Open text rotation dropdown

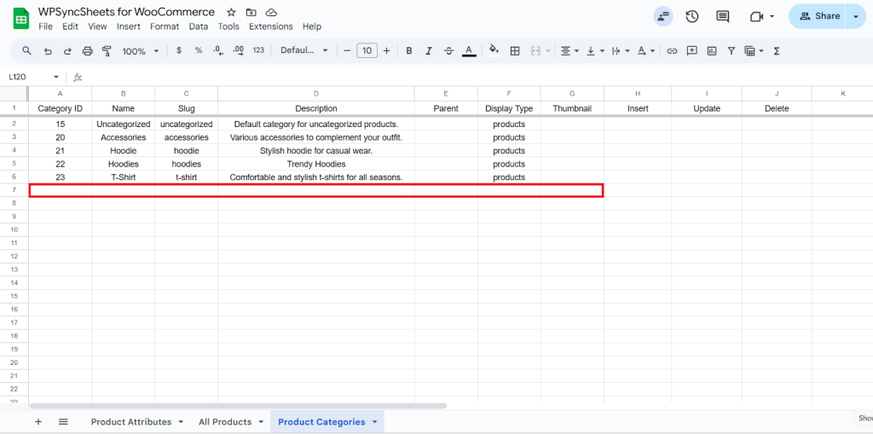pyautogui.click(x=646, y=50)
